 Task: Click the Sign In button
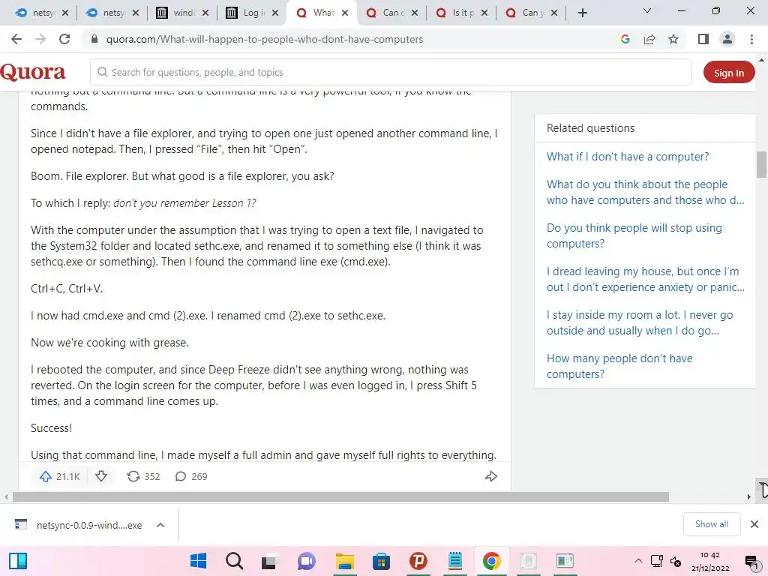click(729, 73)
